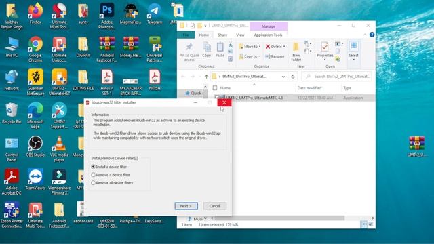Open the Application Tools tab
Viewport: 434px width, 244px height.
point(269,35)
